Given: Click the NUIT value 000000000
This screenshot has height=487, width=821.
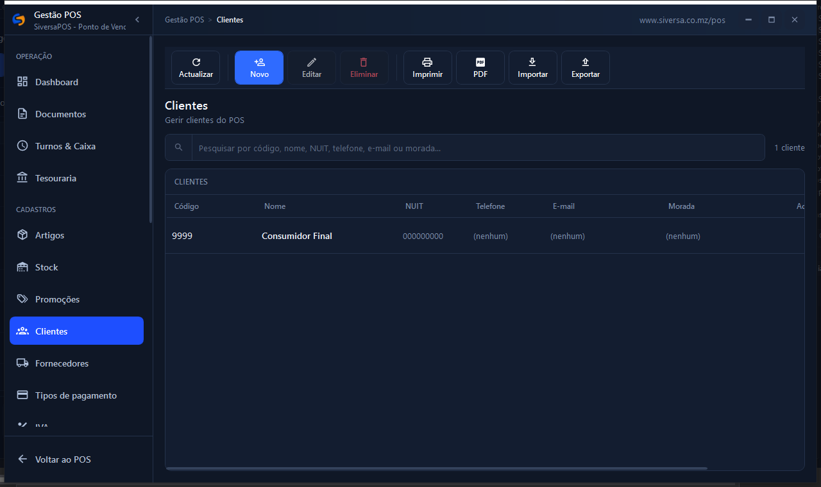Looking at the screenshot, I should (423, 236).
